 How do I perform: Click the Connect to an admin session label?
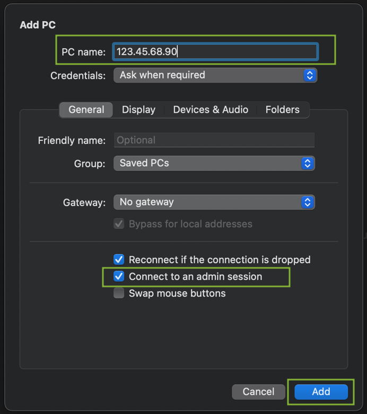pos(195,276)
